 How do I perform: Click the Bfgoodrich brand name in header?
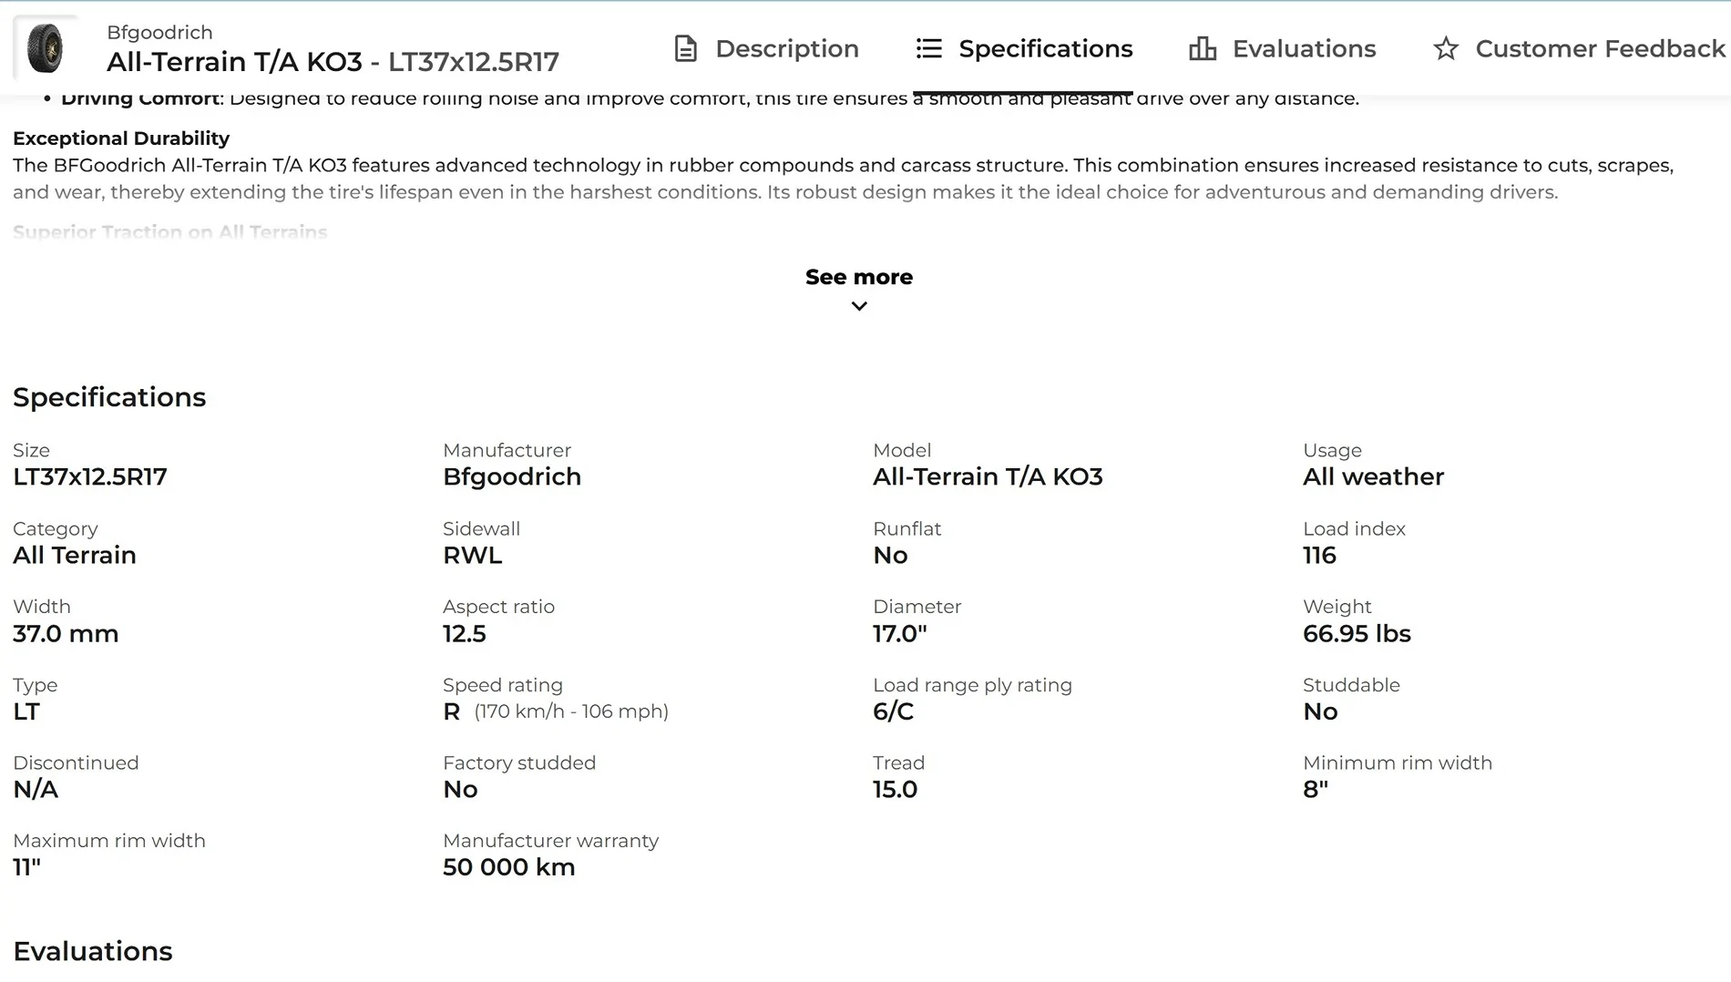pos(159,32)
